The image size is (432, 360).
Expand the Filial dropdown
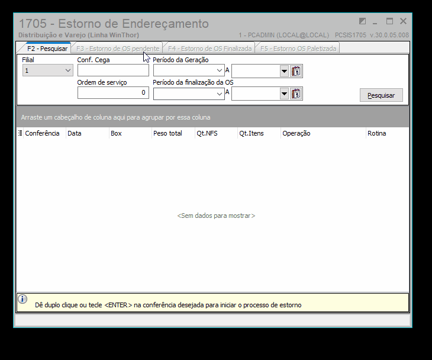[x=68, y=70]
